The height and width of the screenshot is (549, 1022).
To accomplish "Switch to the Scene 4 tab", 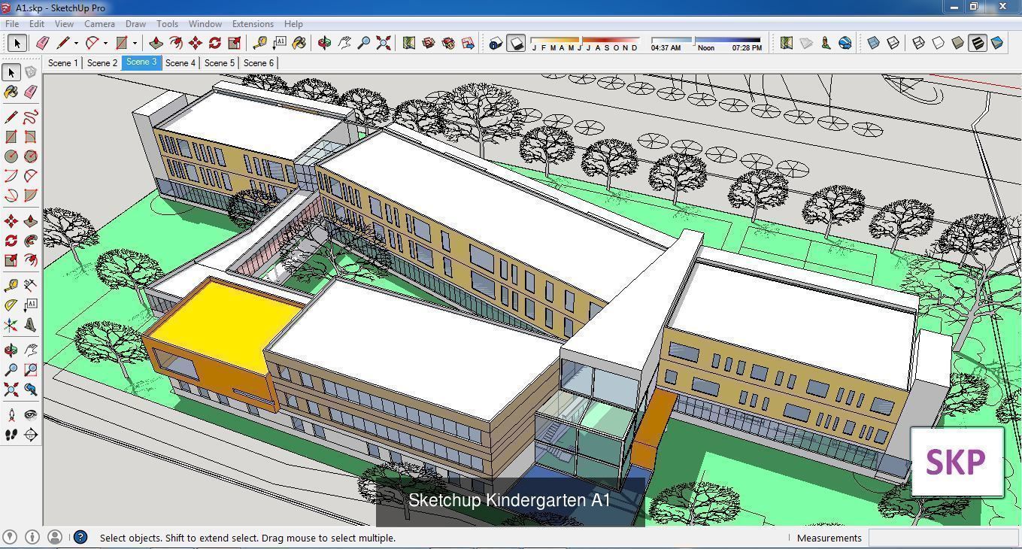I will tap(180, 62).
